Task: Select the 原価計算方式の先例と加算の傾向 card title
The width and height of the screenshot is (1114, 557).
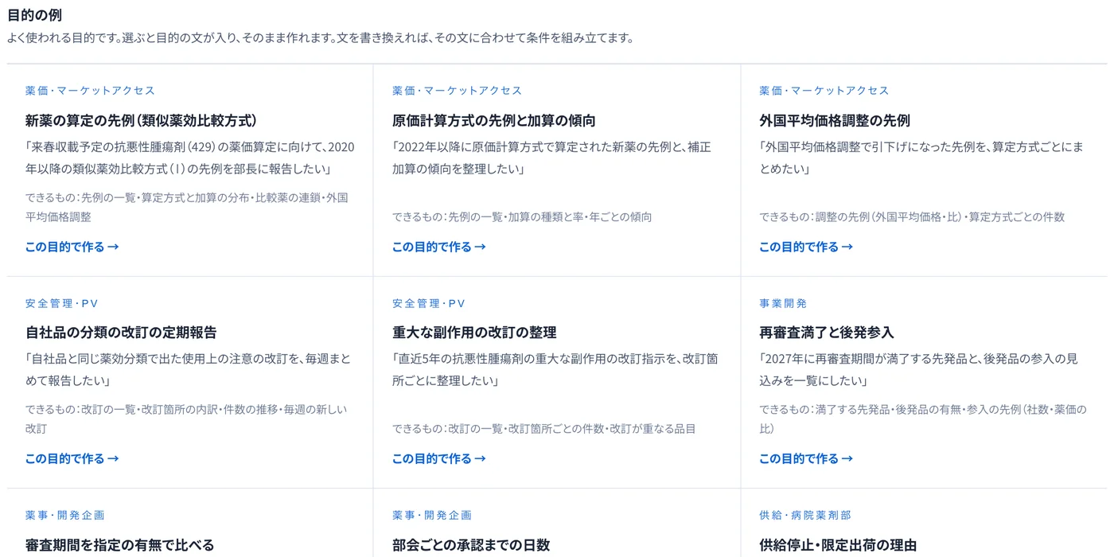Action: click(x=493, y=120)
